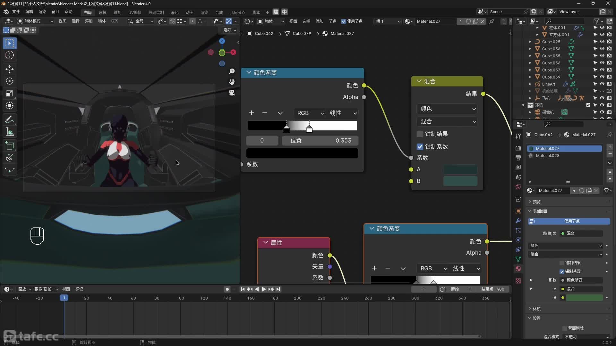Hide Cube.059 in viewport via eye icon
This screenshot has height=346, width=616.
pos(602,77)
